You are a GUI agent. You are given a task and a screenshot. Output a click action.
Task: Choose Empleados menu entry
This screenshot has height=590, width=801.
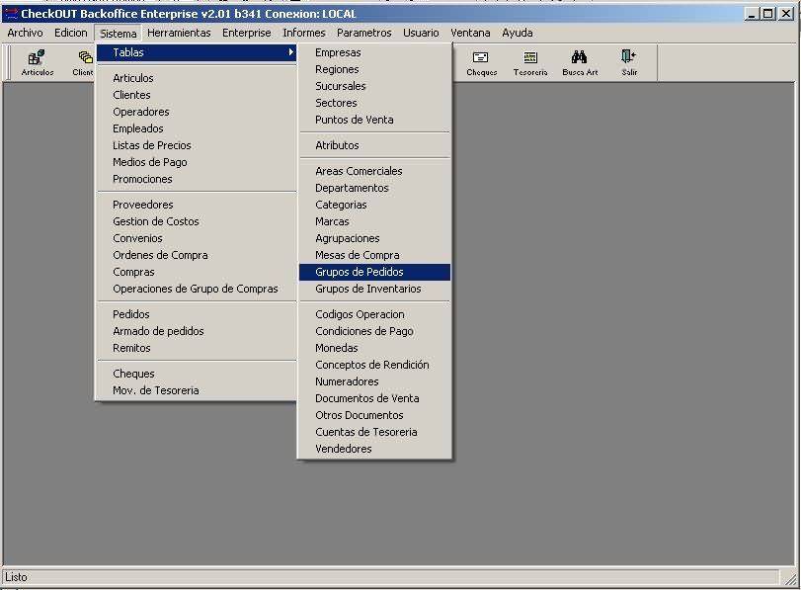click(197, 128)
